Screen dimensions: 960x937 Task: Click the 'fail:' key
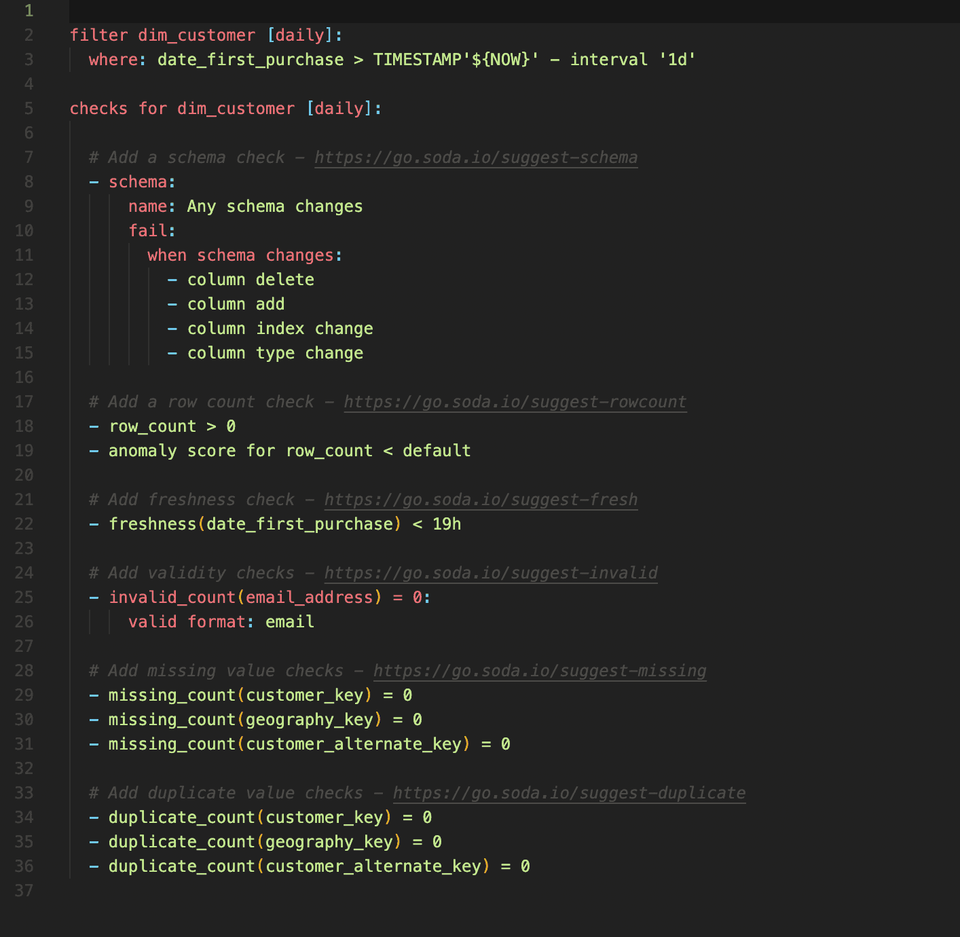click(x=153, y=231)
